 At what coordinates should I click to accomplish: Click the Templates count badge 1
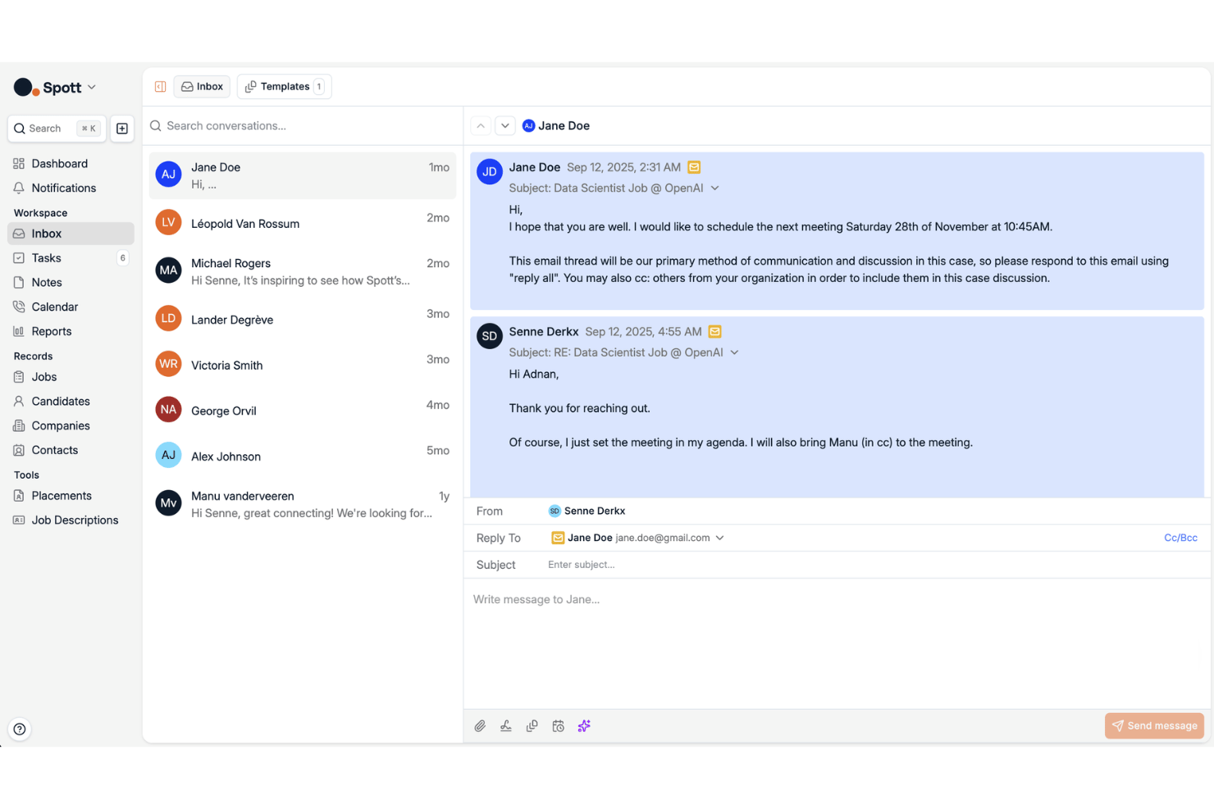(319, 87)
